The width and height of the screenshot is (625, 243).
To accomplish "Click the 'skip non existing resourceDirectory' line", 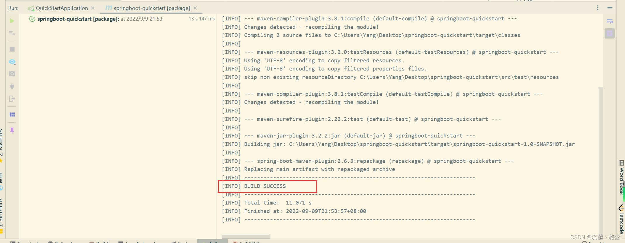I will (x=390, y=77).
